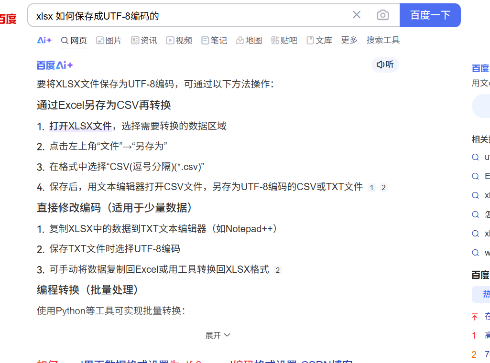This screenshot has width=490, height=363.
Task: Click the 百度一下 search button
Action: point(430,15)
